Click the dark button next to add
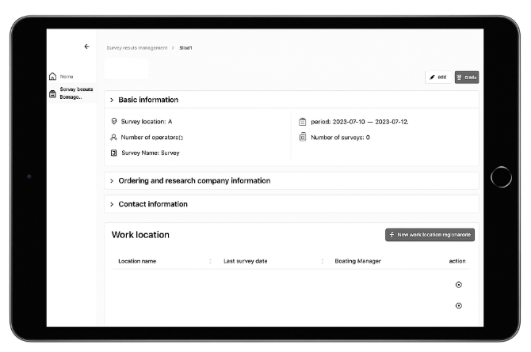This screenshot has height=352, width=531. (467, 77)
